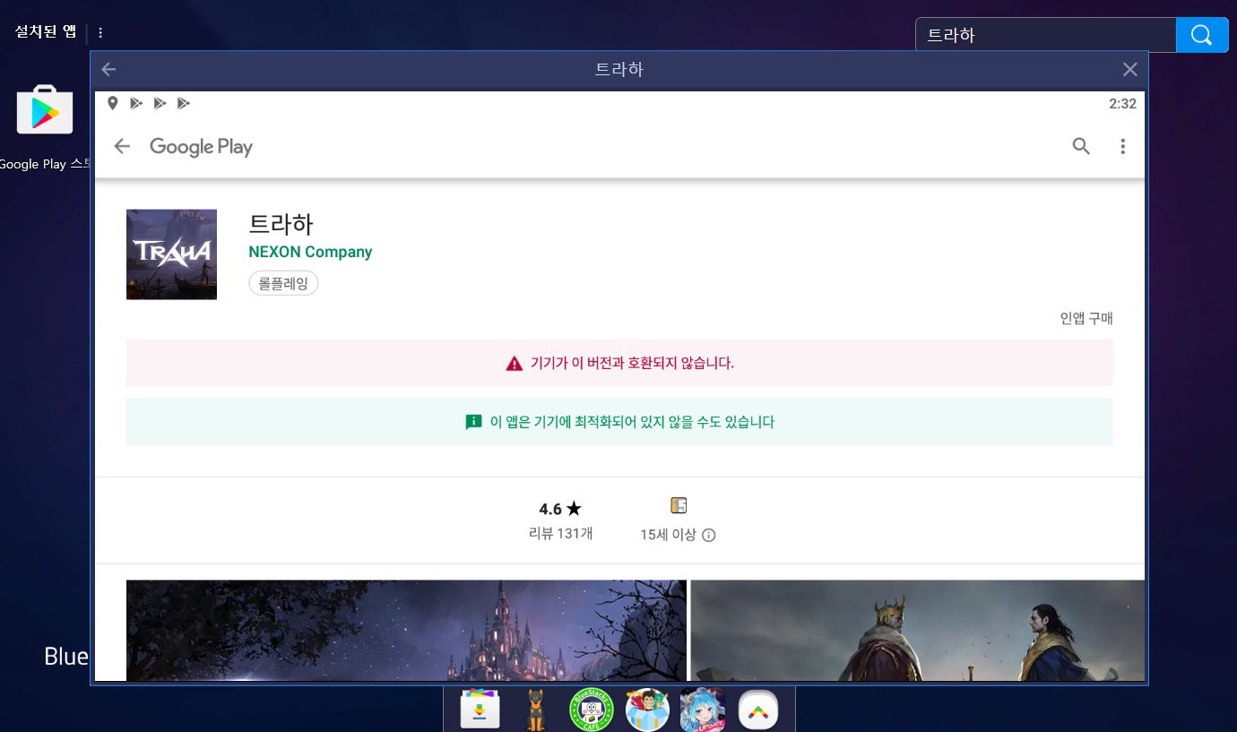The width and height of the screenshot is (1237, 732).
Task: Open the white colorful chevron dock icon
Action: [x=758, y=711]
